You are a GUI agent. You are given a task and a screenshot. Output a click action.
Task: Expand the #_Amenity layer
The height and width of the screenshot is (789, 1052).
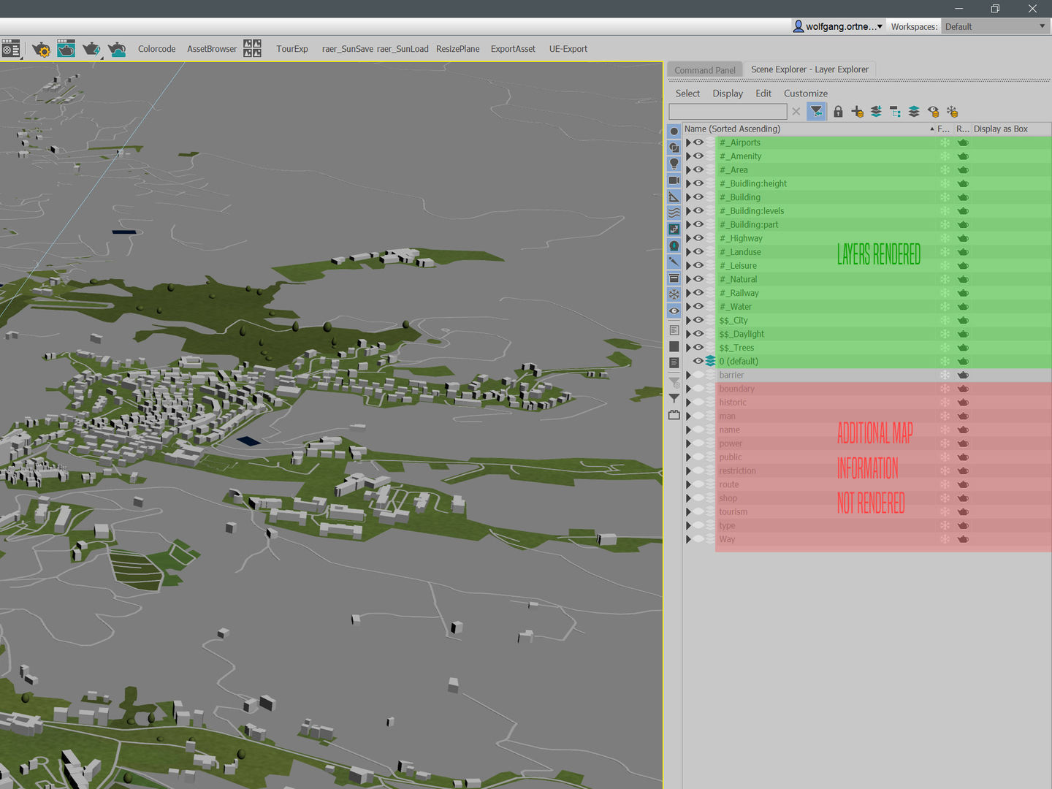[x=688, y=156]
